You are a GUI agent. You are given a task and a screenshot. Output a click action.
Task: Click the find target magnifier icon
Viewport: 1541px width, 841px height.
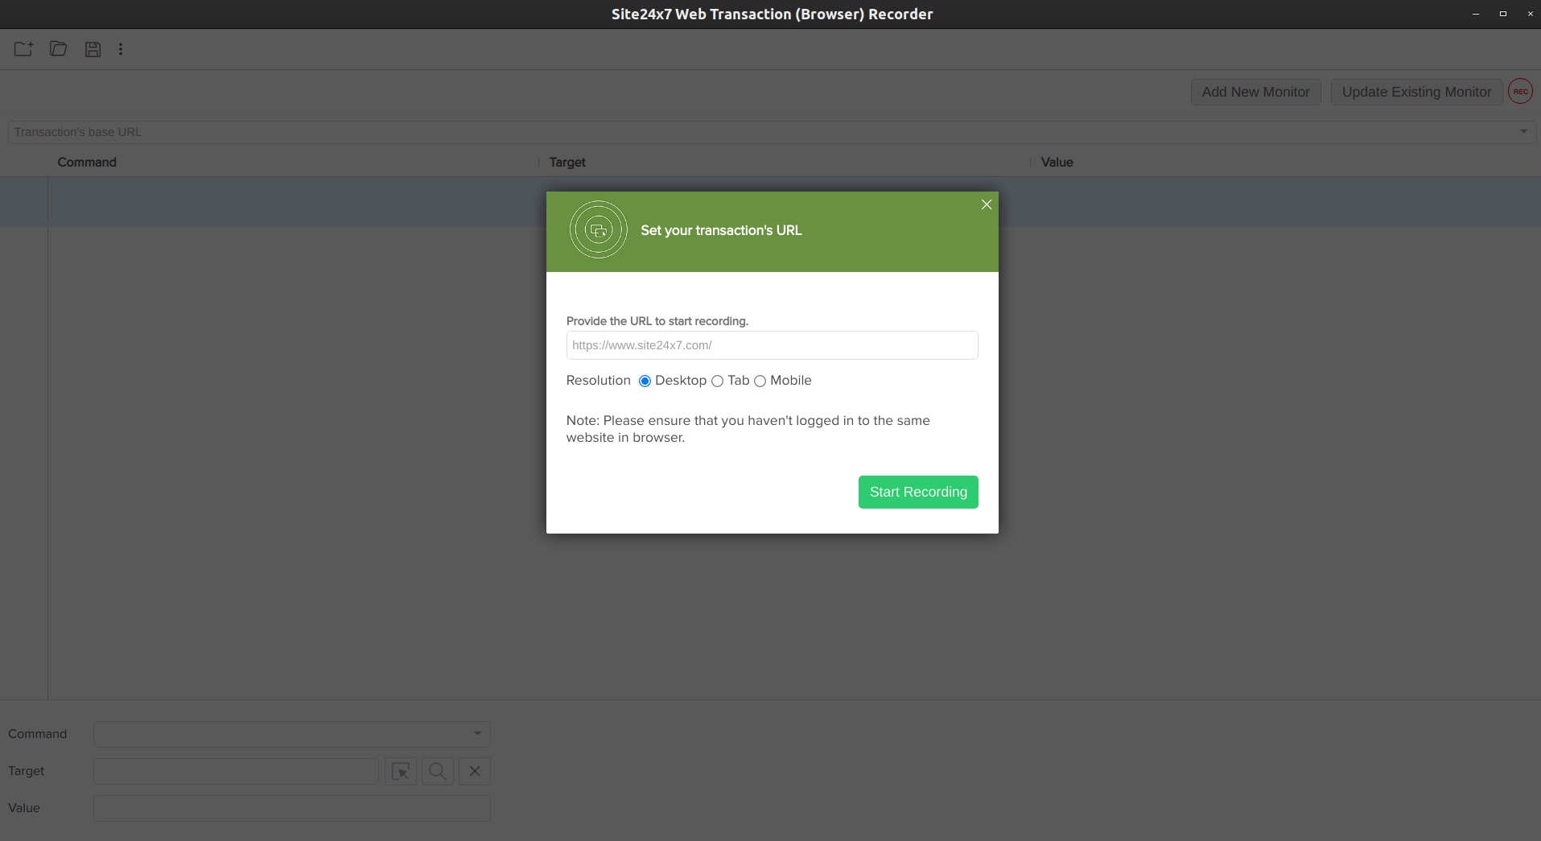[x=438, y=771]
